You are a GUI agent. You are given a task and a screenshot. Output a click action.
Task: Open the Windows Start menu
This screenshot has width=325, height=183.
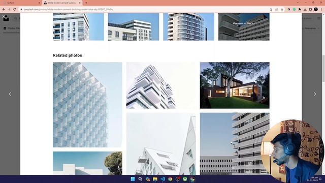click(133, 179)
